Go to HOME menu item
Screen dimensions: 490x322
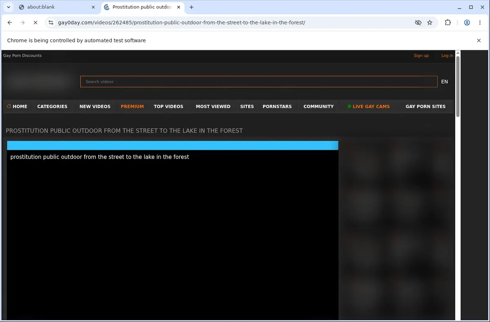17,106
